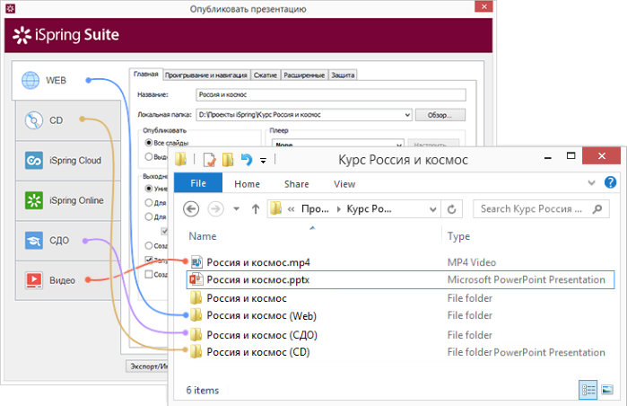Go up one folder level
The width and height of the screenshot is (627, 406).
pos(256,209)
